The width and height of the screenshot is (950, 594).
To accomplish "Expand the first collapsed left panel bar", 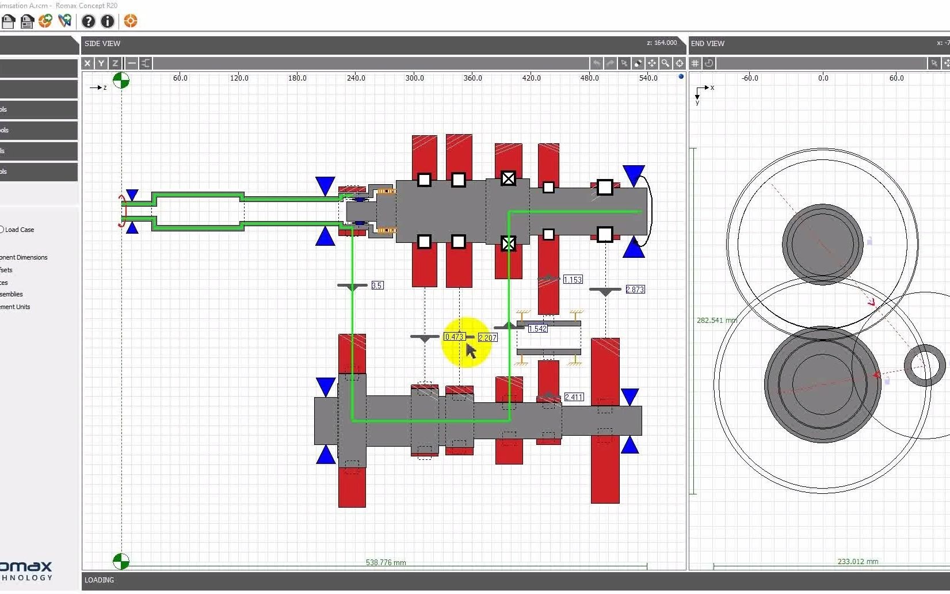I will [39, 68].
